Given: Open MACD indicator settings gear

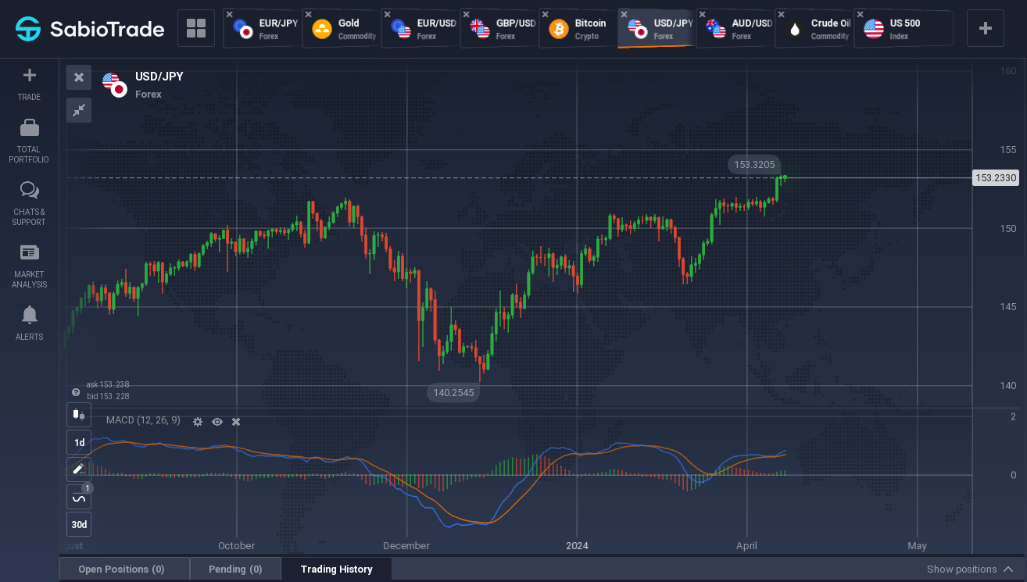Looking at the screenshot, I should tap(198, 422).
